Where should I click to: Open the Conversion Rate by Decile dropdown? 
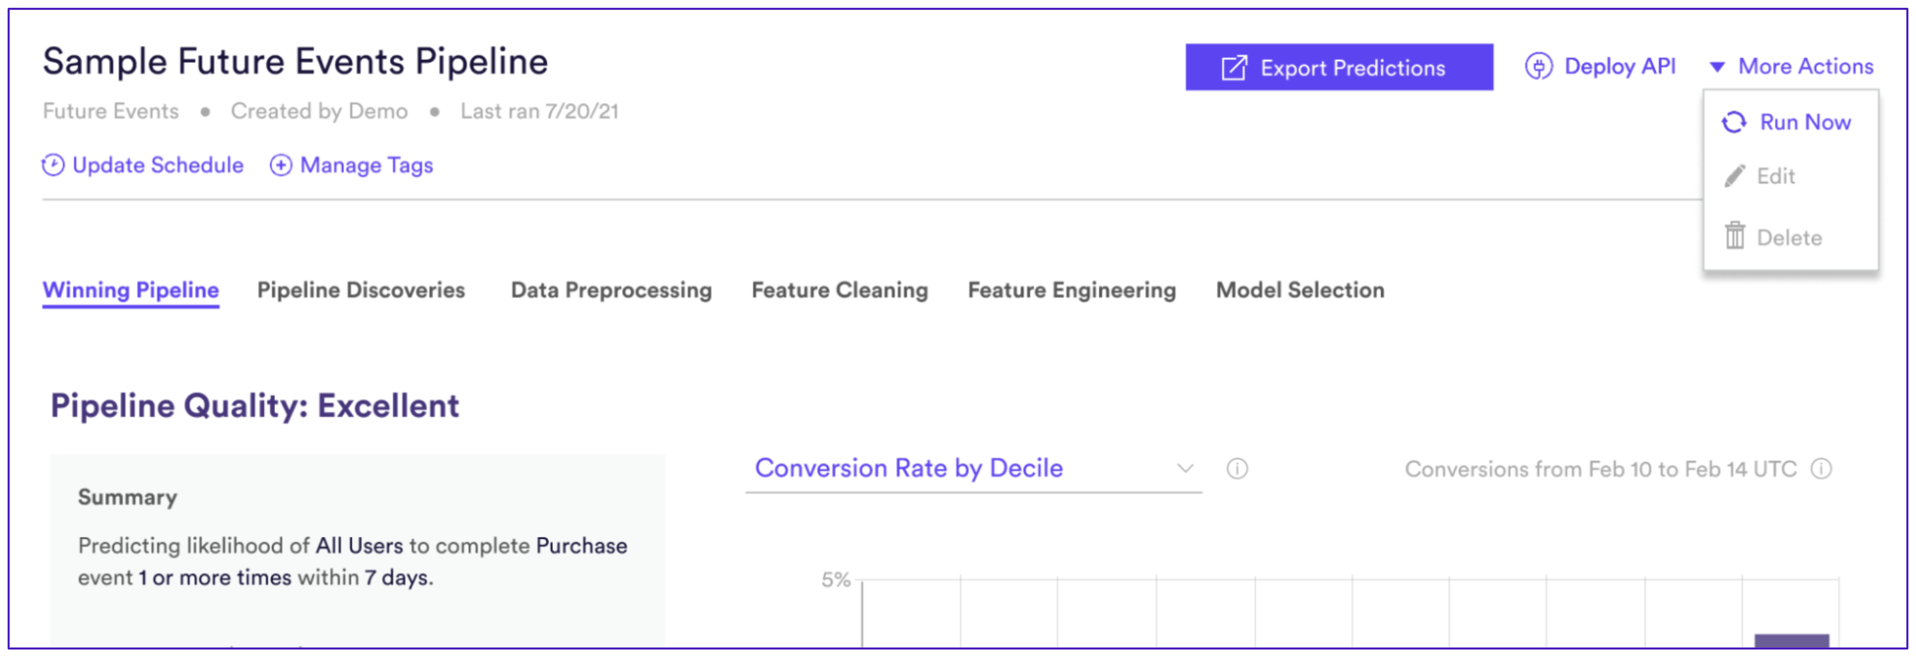tap(973, 469)
